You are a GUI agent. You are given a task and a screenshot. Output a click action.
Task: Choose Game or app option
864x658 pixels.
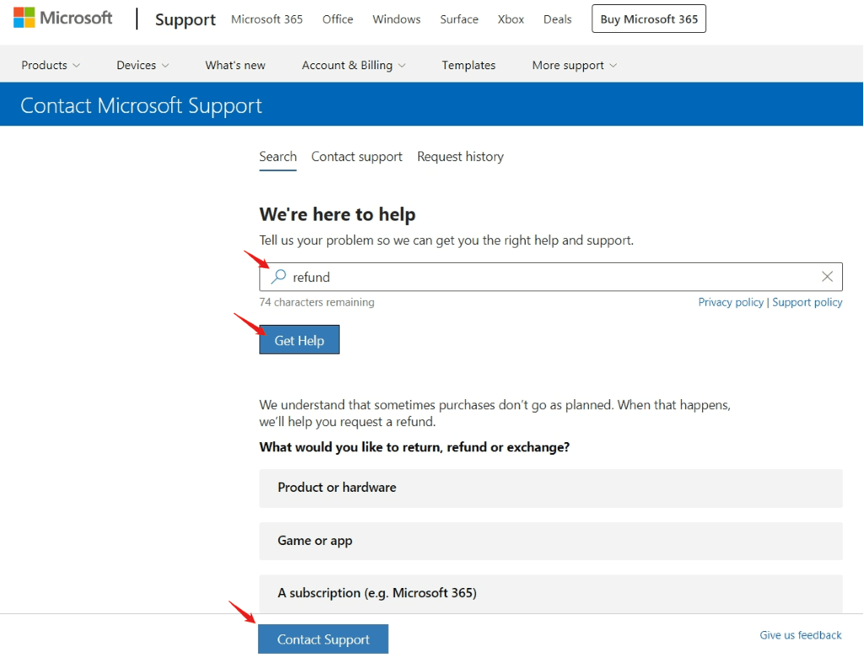(x=550, y=541)
